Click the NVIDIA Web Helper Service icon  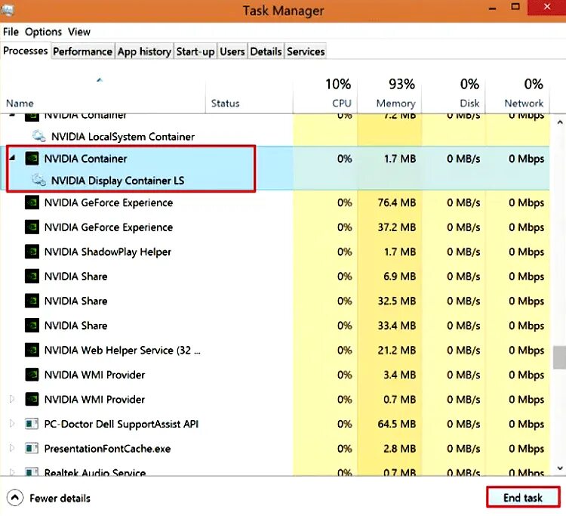32,350
